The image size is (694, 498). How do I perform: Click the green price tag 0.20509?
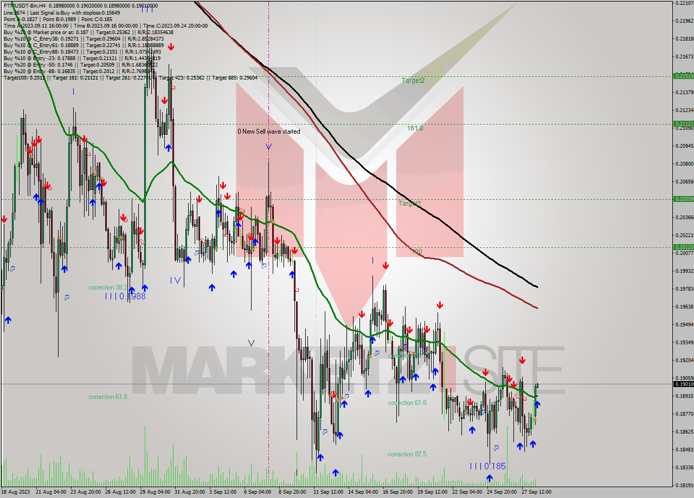[x=683, y=199]
